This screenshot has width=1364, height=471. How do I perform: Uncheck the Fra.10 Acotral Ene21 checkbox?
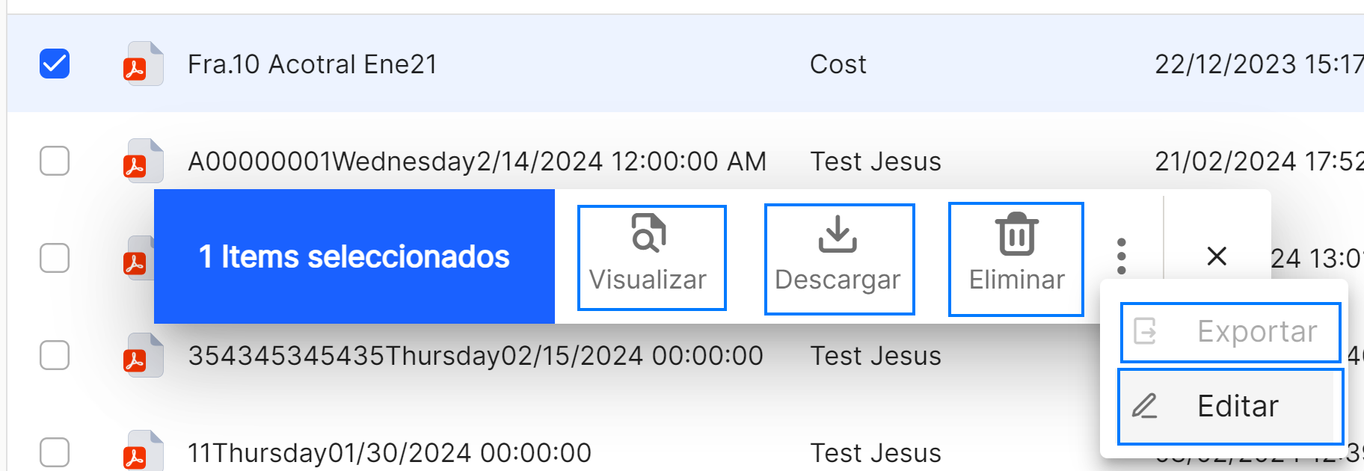coord(55,64)
